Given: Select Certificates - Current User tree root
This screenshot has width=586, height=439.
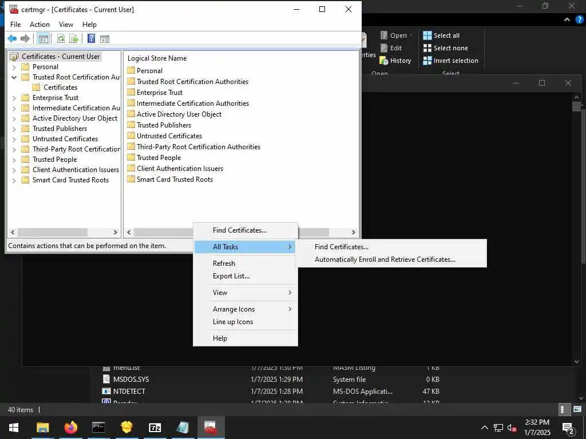Looking at the screenshot, I should 61,57.
